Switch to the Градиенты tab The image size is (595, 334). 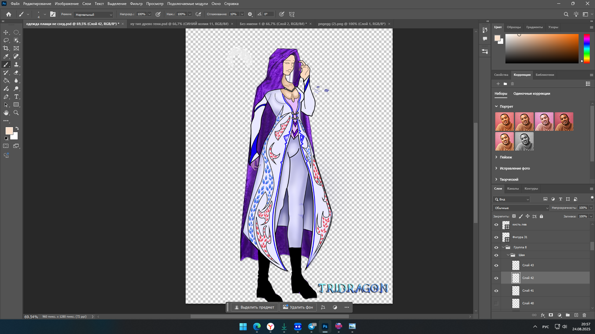tap(535, 27)
